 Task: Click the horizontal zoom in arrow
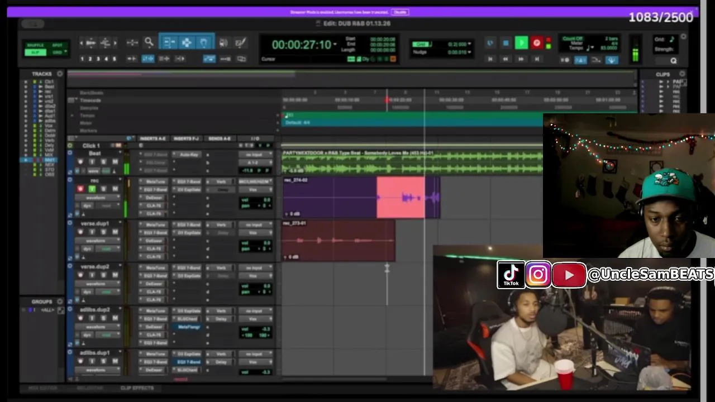click(115, 43)
